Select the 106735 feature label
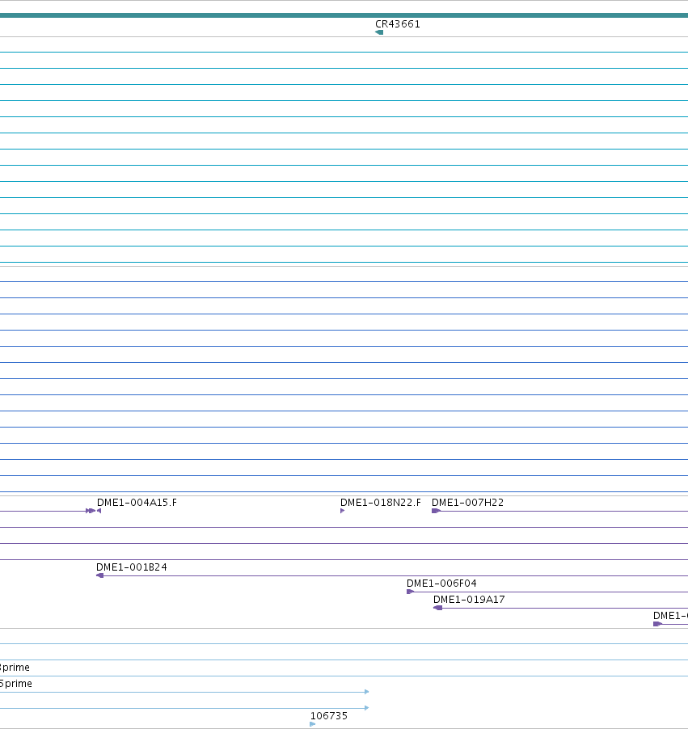The width and height of the screenshot is (688, 729). tap(329, 716)
